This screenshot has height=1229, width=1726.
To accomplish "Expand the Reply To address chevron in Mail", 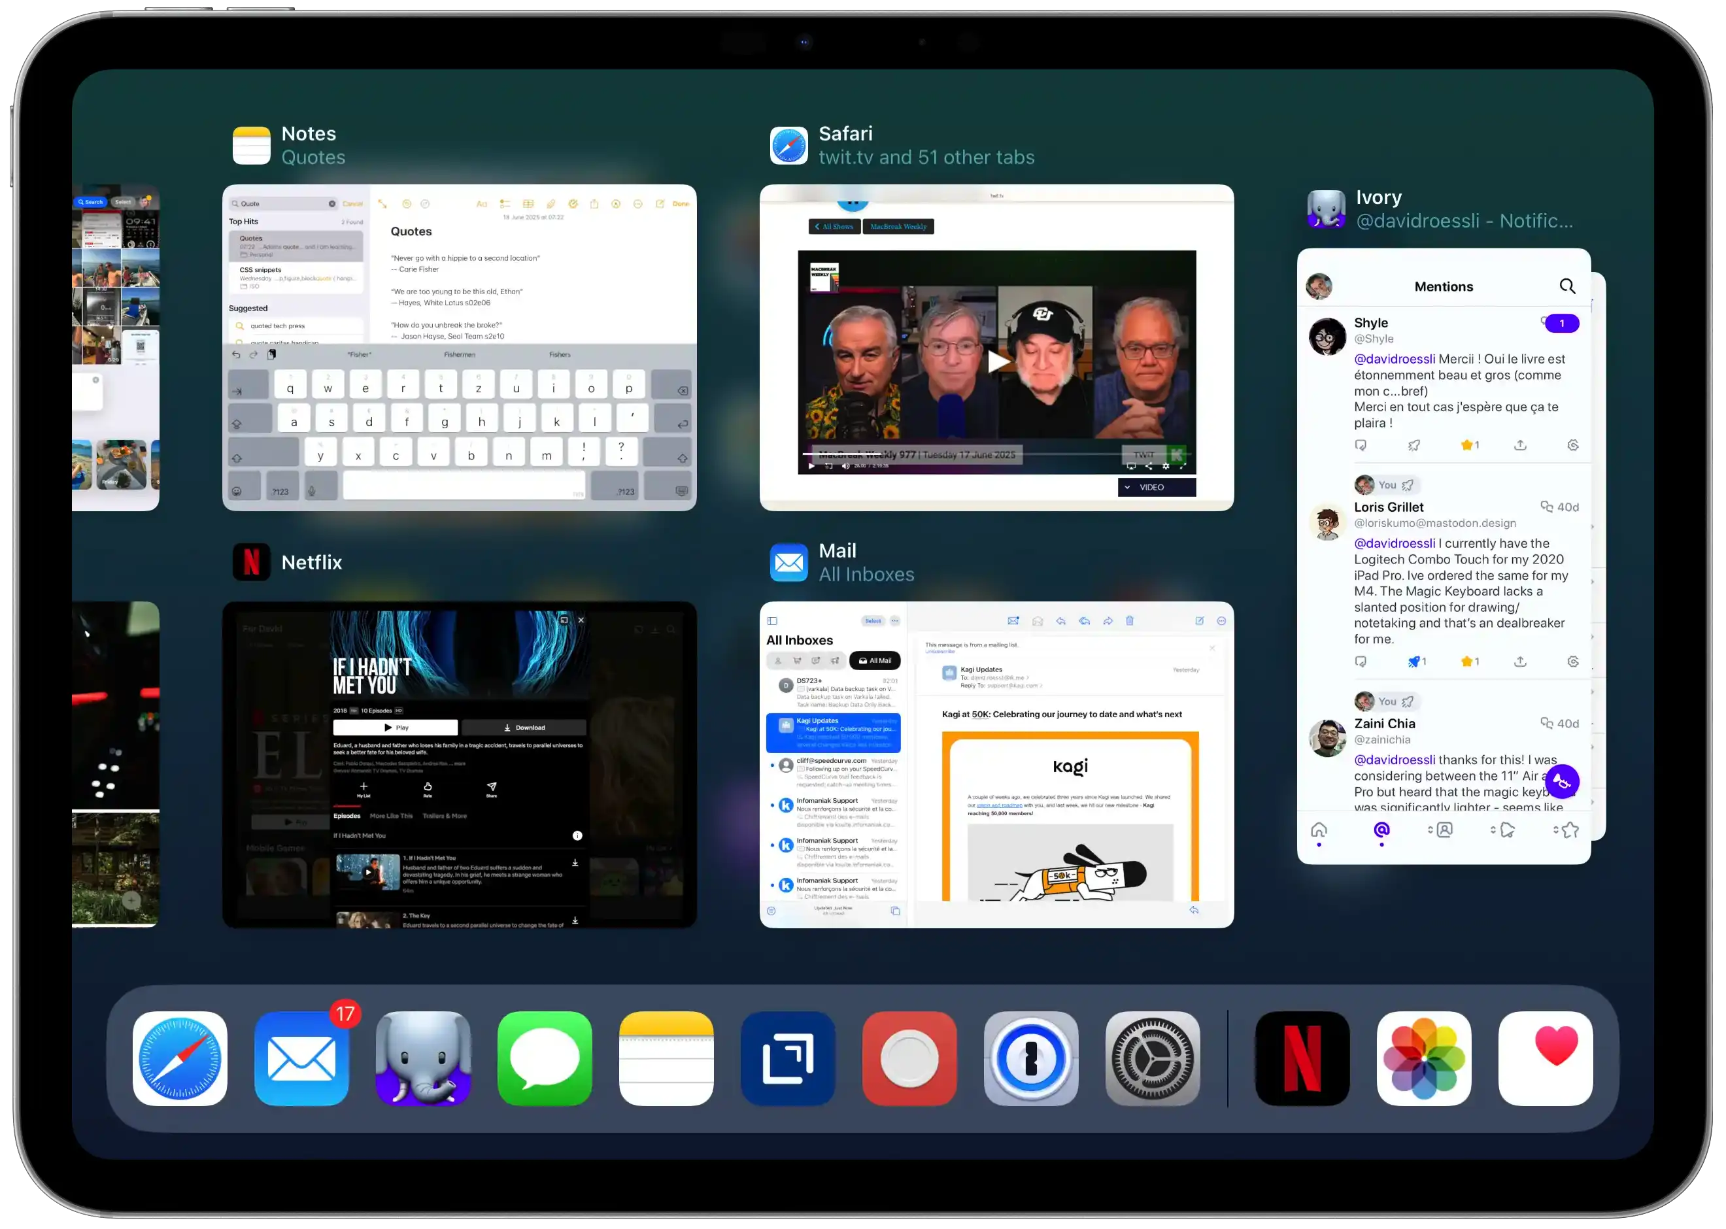I will coord(1041,686).
